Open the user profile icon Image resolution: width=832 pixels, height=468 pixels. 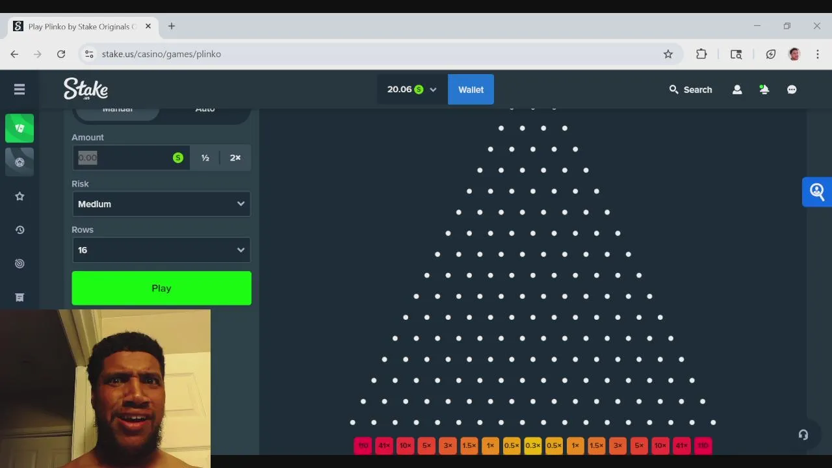click(x=737, y=90)
